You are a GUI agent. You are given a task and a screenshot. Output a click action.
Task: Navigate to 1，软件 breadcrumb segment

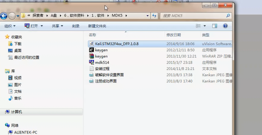coord(98,15)
